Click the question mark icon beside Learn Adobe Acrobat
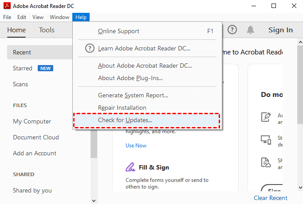This screenshot has height=204, width=303. click(90, 48)
